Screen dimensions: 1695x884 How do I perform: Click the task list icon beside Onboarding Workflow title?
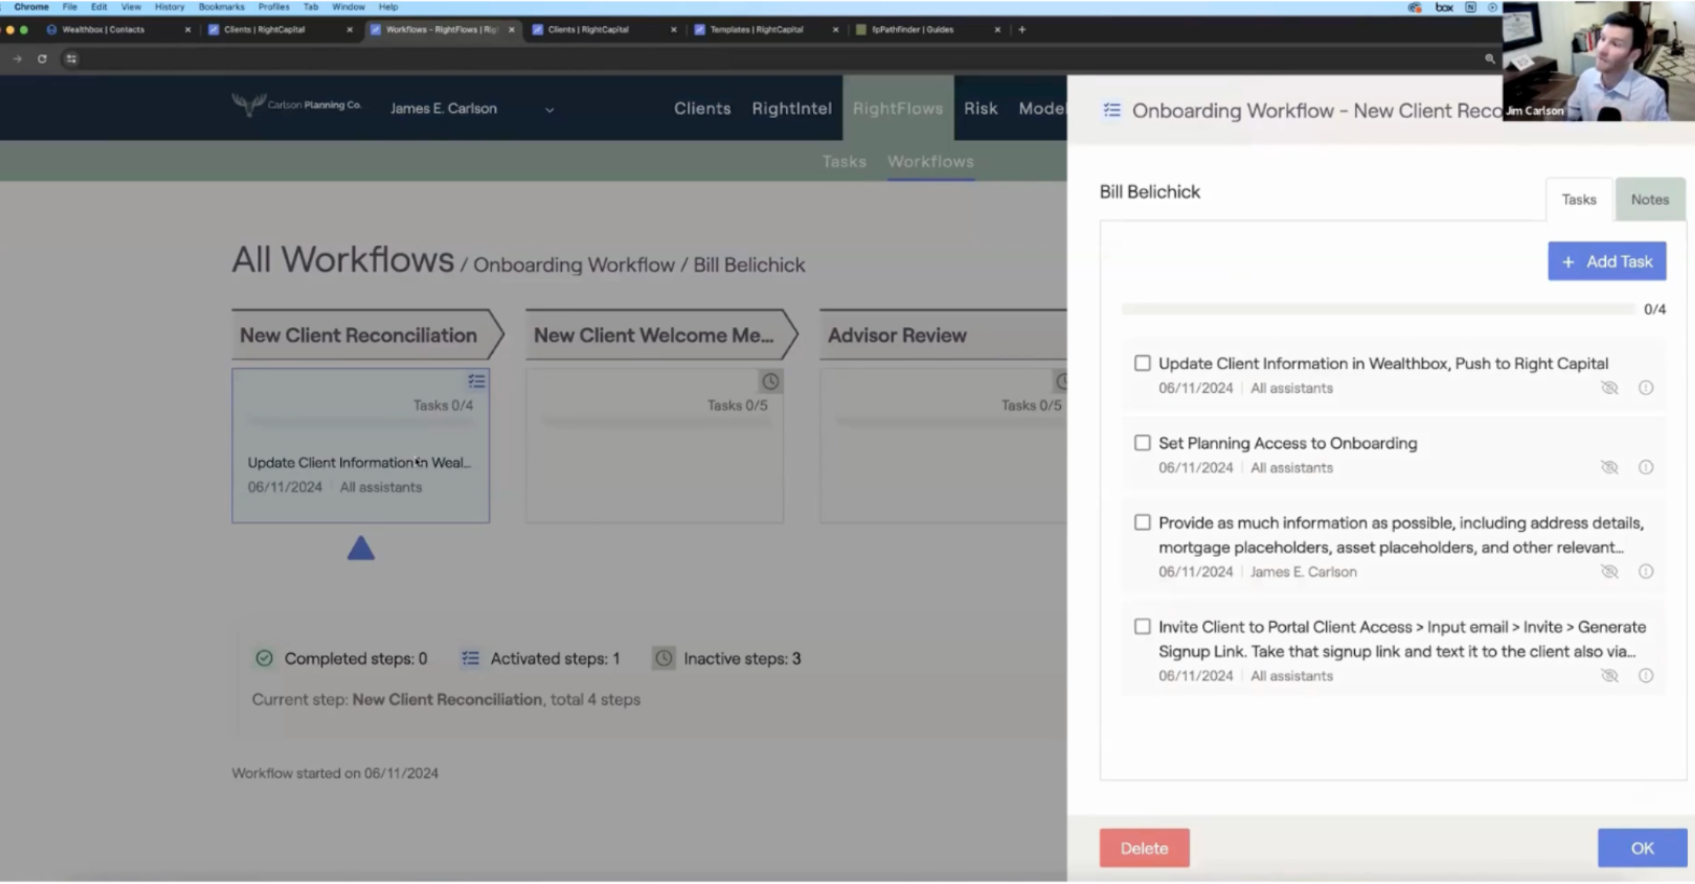pos(1112,110)
